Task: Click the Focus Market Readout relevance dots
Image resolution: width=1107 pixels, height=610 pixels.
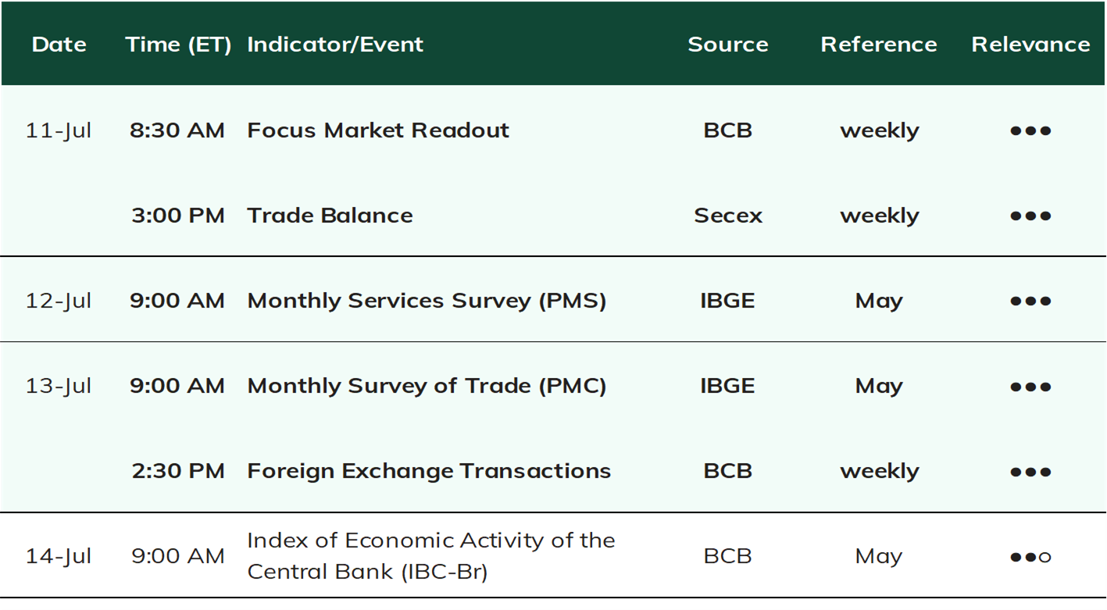Action: point(1030,130)
